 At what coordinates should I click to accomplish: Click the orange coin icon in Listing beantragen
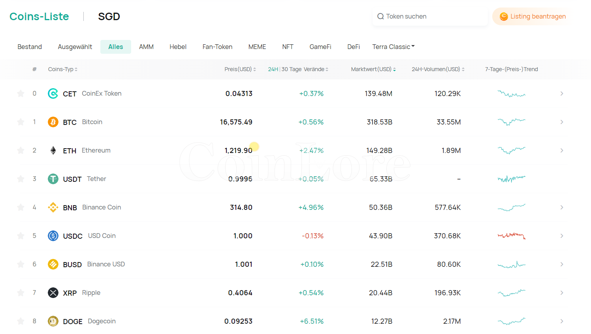click(504, 17)
